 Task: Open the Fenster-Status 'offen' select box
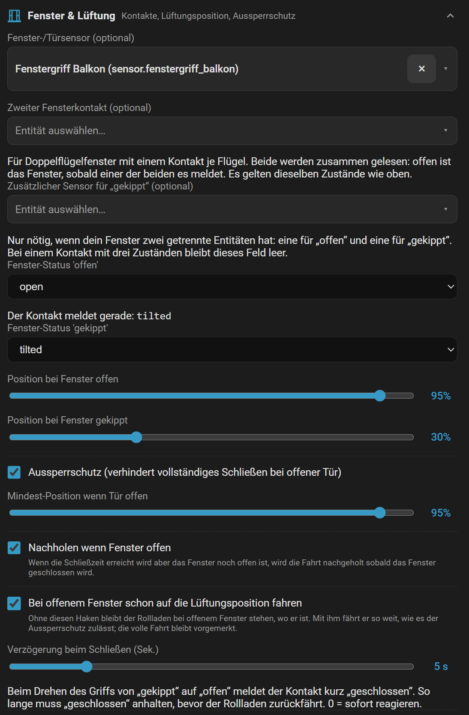(232, 287)
